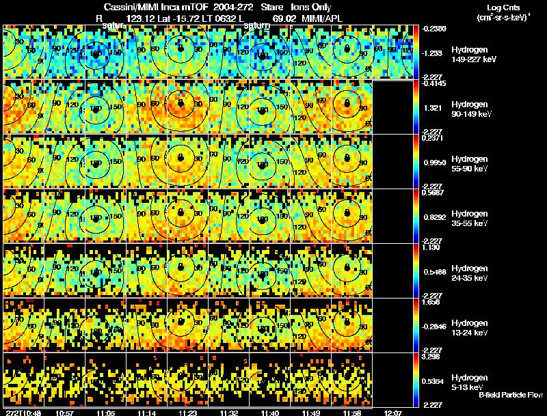Click the '11:40' time axis label
Image resolution: width=547 pixels, height=416 pixels.
coord(270,413)
